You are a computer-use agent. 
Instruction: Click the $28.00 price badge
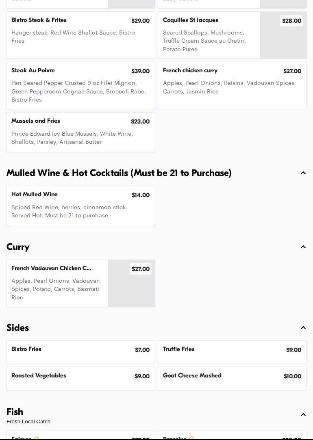tap(291, 21)
